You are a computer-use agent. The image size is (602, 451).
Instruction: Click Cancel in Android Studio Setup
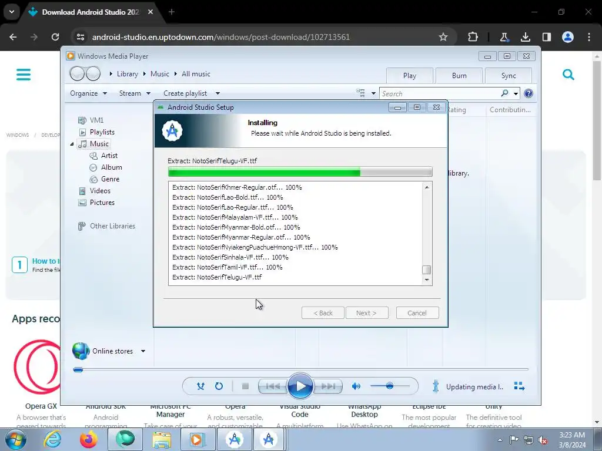coord(417,313)
